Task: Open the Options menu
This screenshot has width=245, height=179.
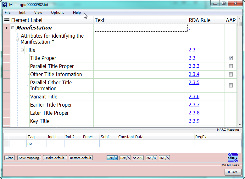Action: (x=58, y=13)
